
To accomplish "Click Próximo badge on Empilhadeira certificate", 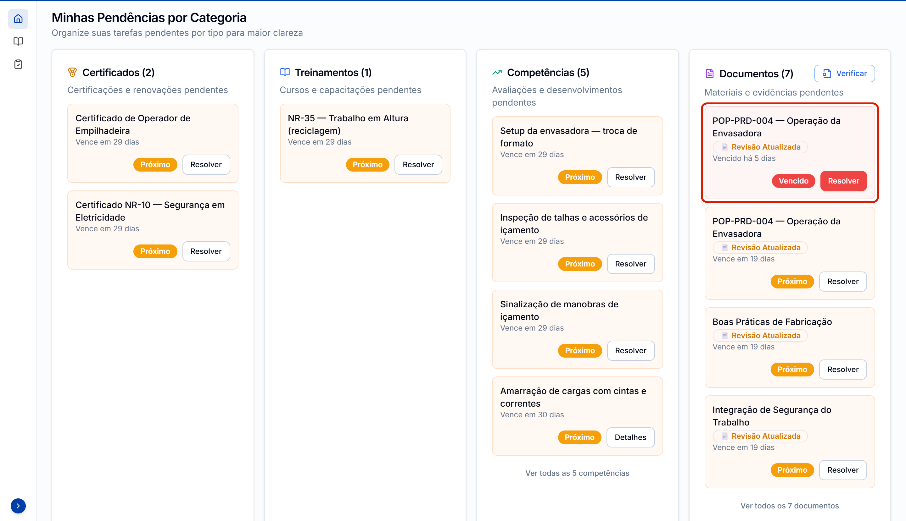I will (x=155, y=165).
